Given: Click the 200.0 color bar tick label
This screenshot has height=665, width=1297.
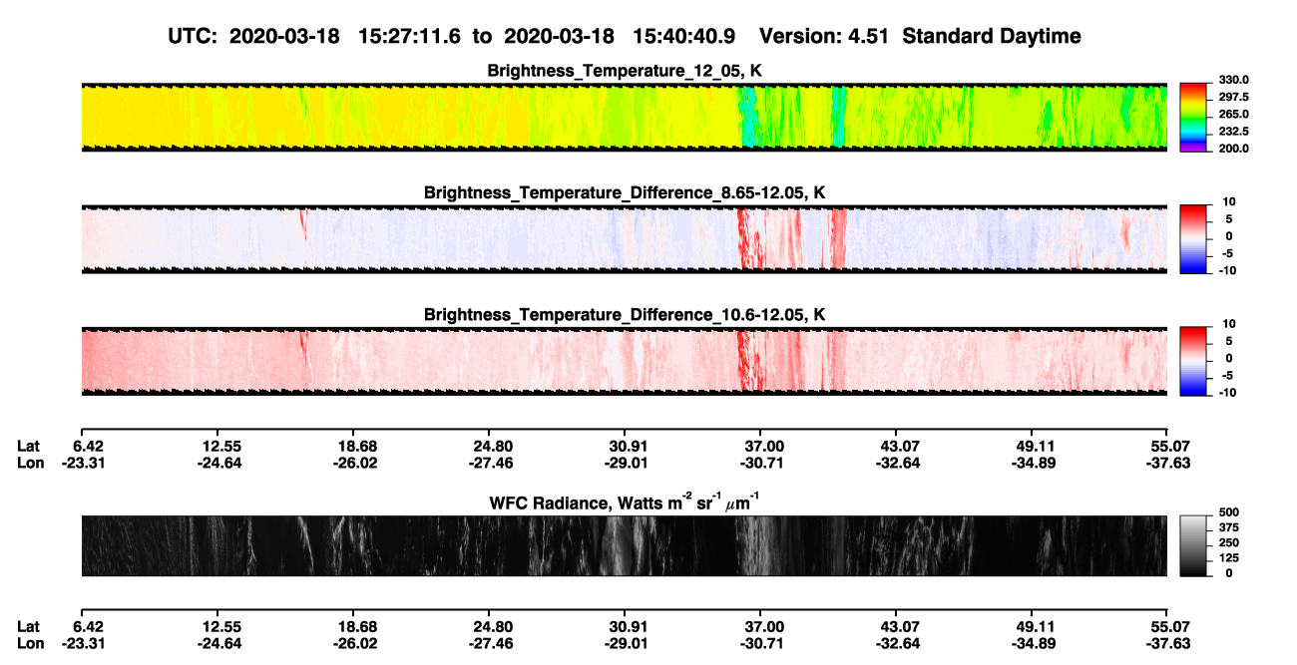Looking at the screenshot, I should point(1234,149).
